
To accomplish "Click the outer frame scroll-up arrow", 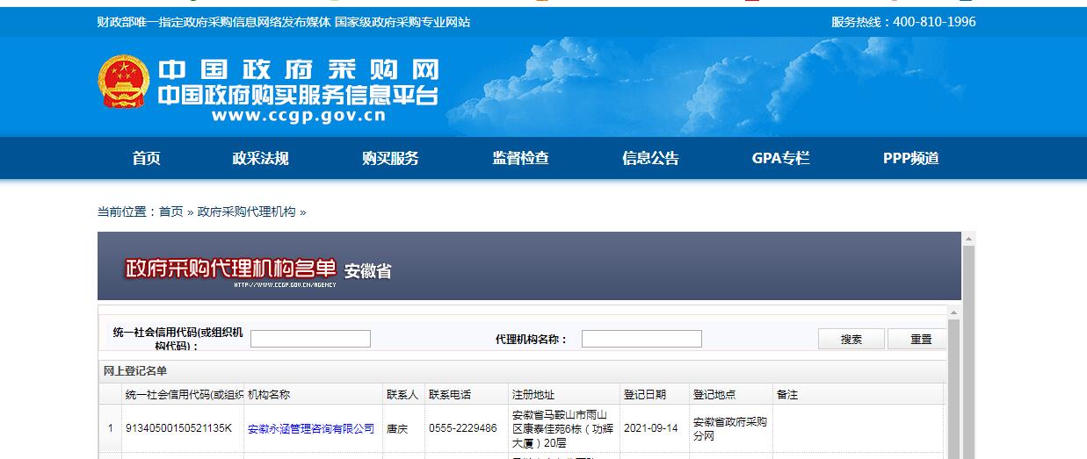I will point(968,239).
